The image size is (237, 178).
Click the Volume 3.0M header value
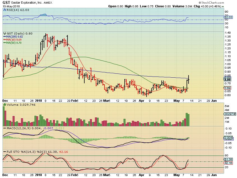[182, 6]
